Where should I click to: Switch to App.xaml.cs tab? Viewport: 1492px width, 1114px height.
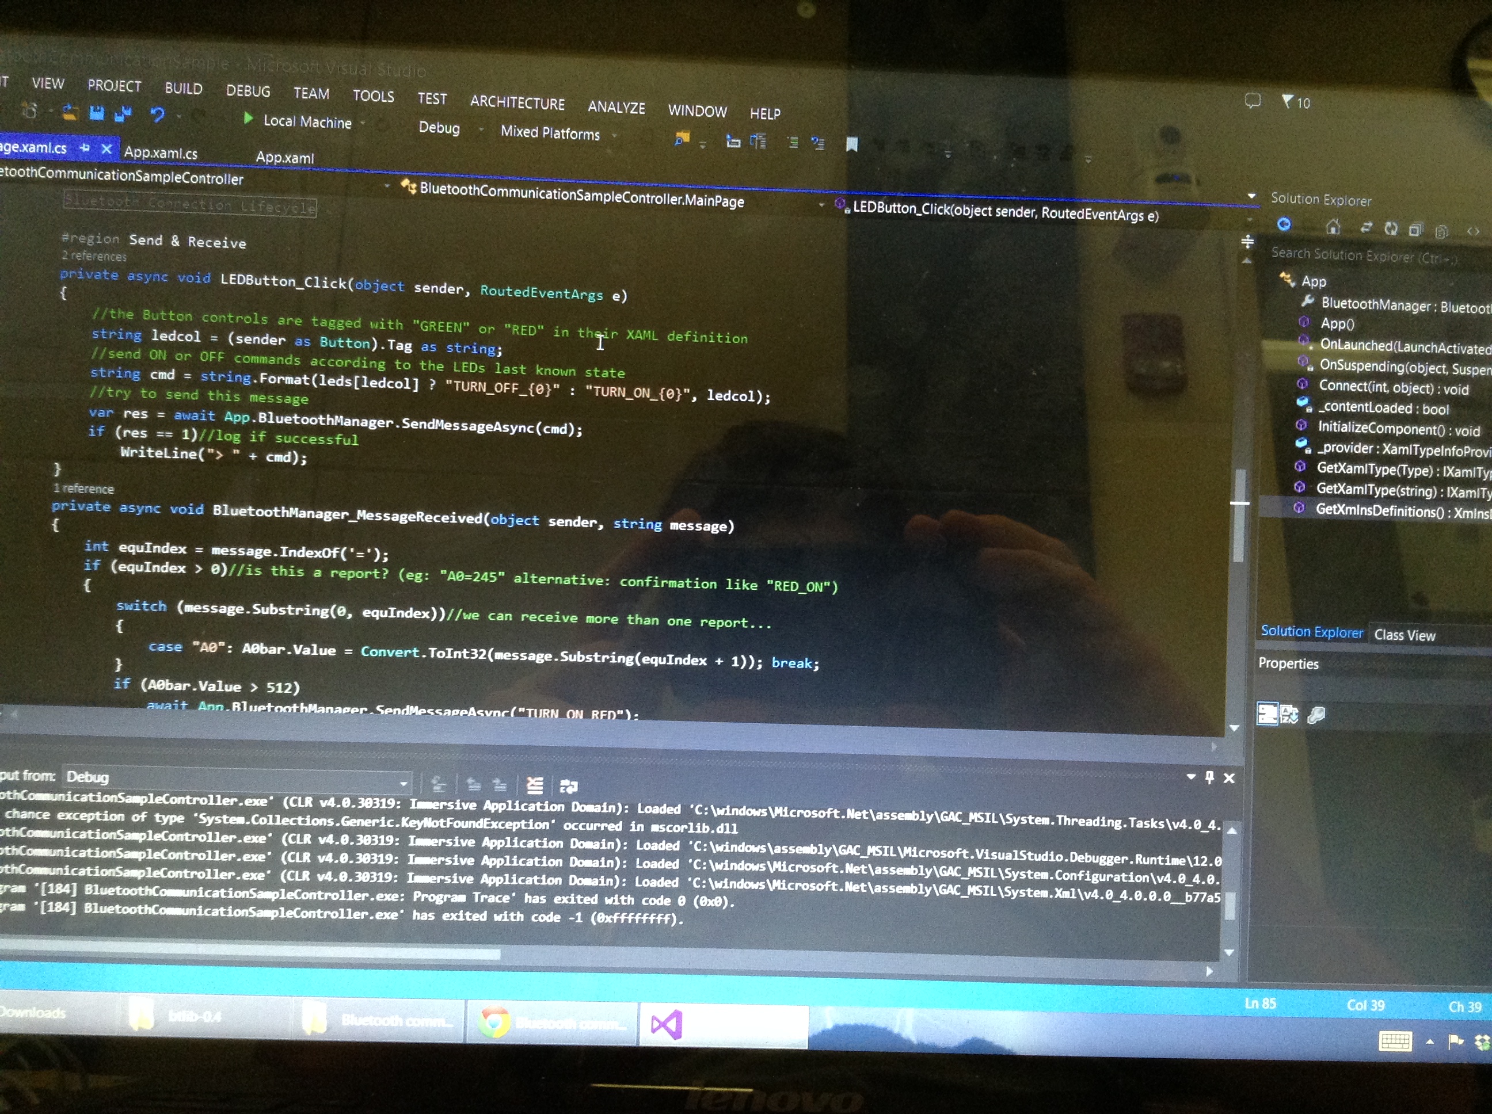point(161,153)
